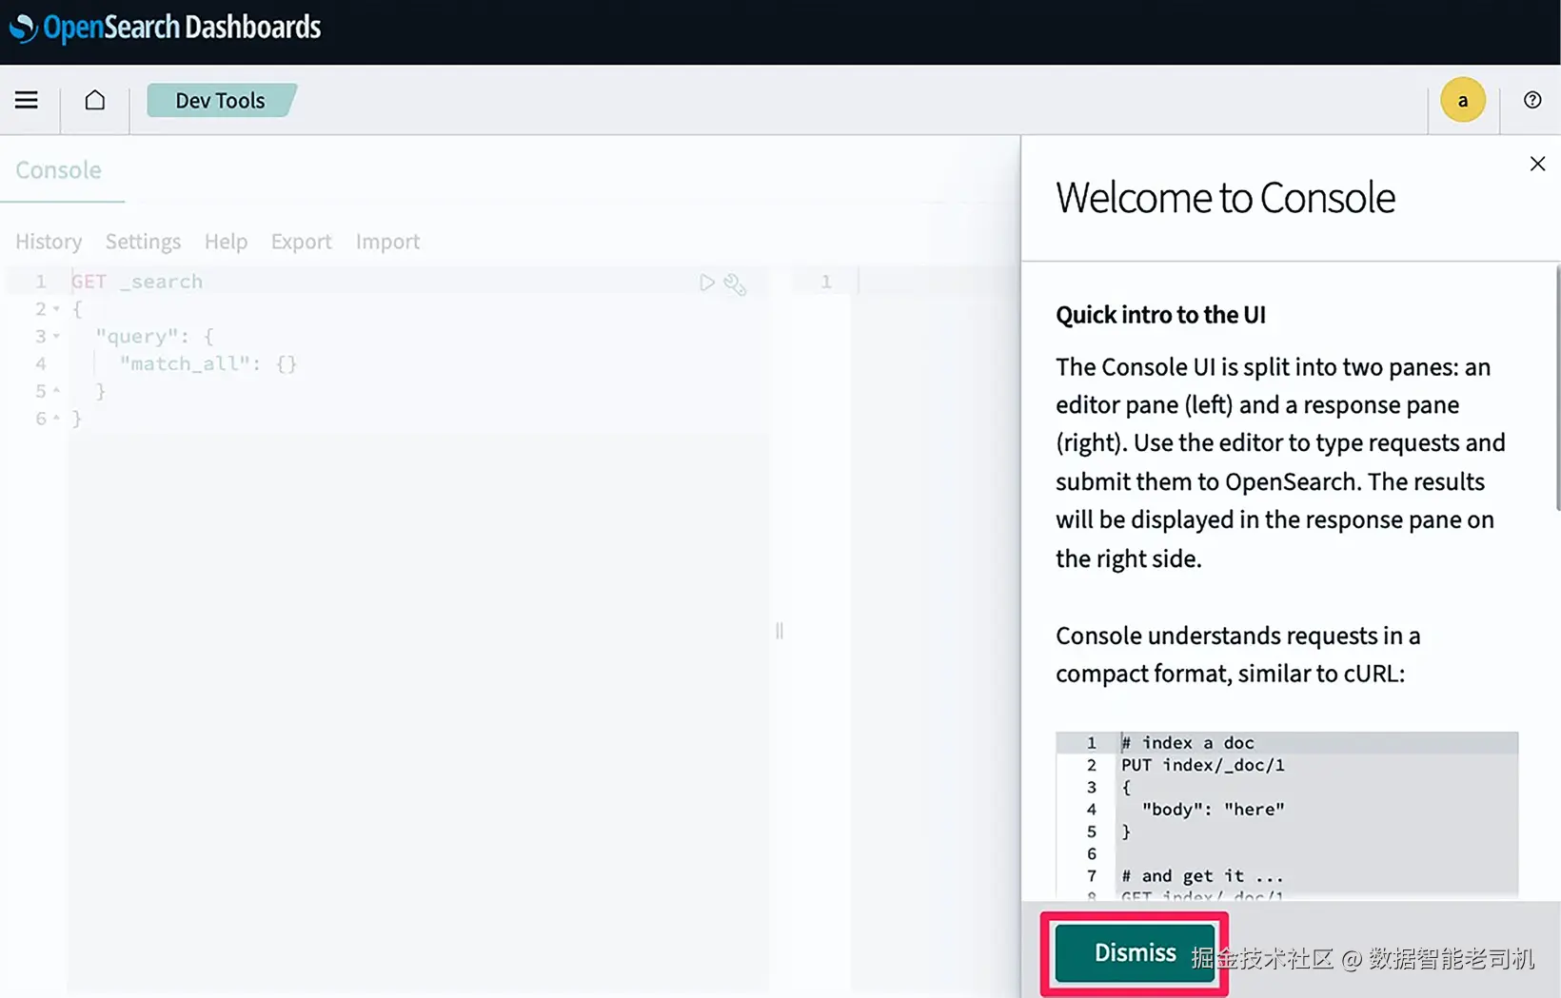Go to the Home icon
Screen dimensions: 1561x998
[x=95, y=100]
